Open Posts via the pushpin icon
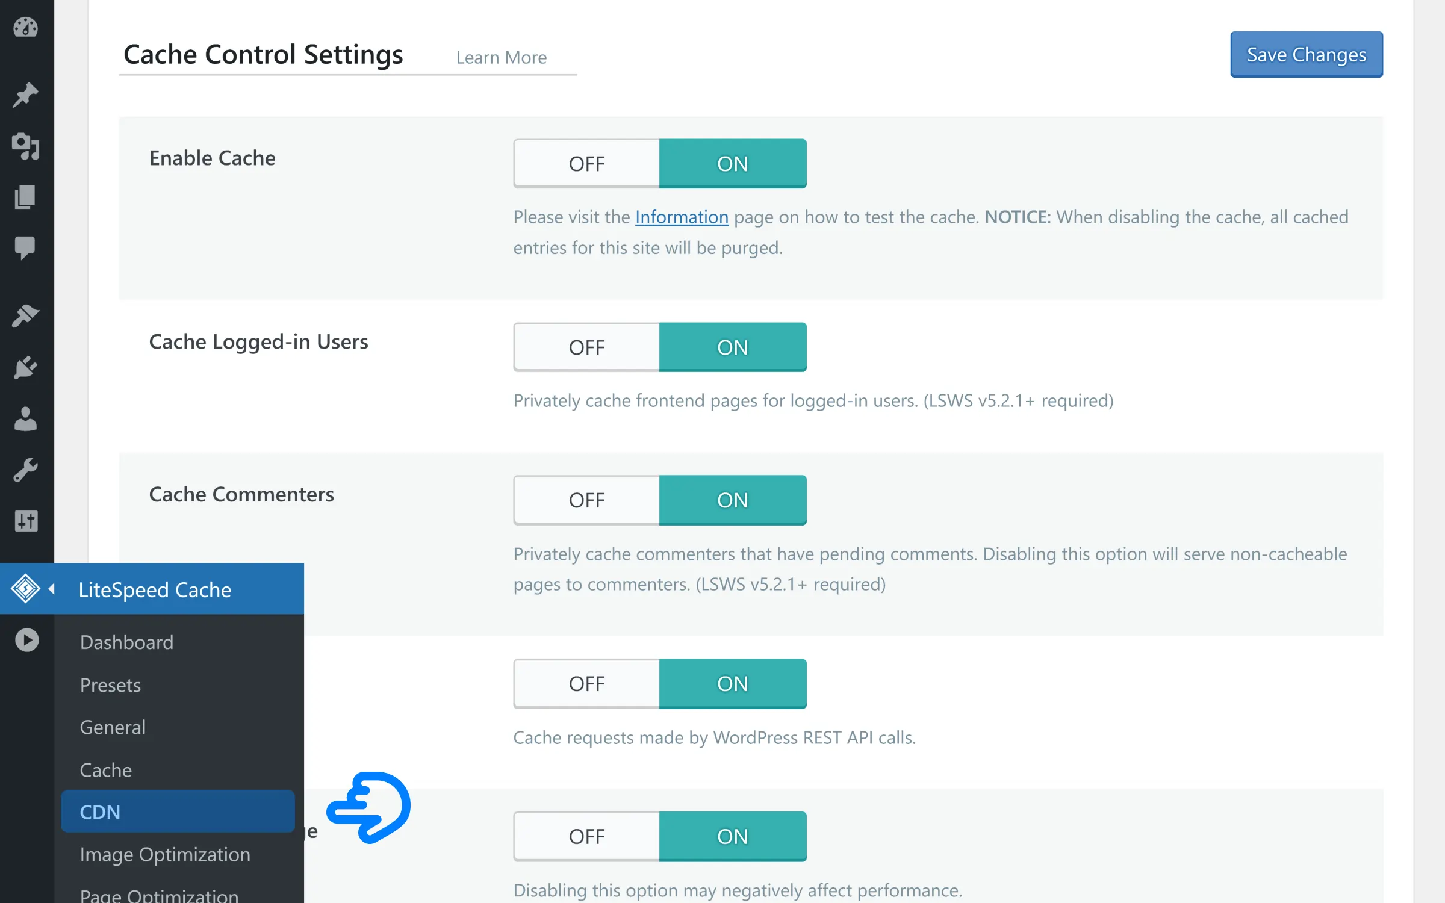The width and height of the screenshot is (1445, 903). [x=25, y=95]
